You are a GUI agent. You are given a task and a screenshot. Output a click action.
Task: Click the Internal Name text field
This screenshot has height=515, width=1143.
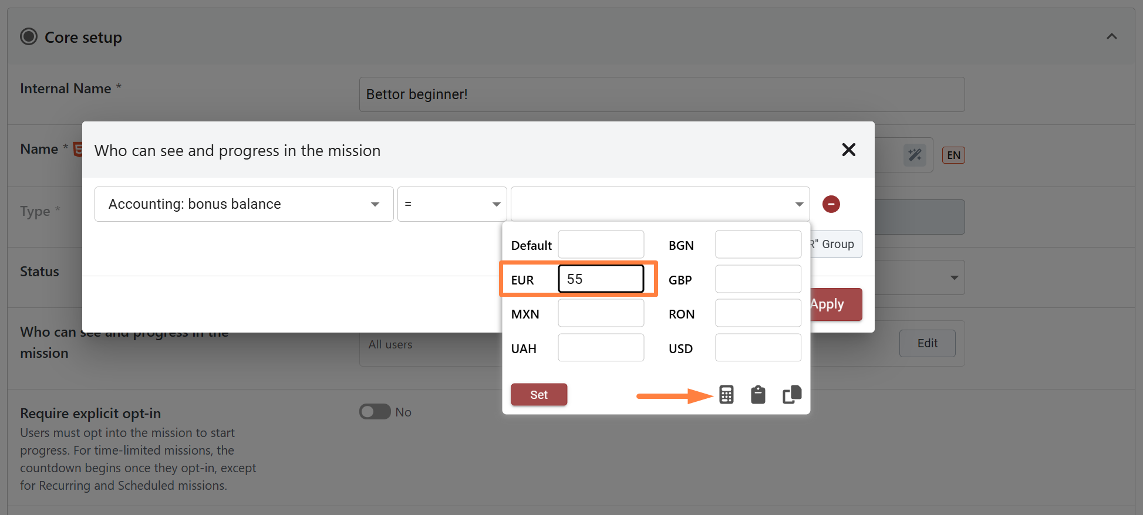pyautogui.click(x=662, y=94)
